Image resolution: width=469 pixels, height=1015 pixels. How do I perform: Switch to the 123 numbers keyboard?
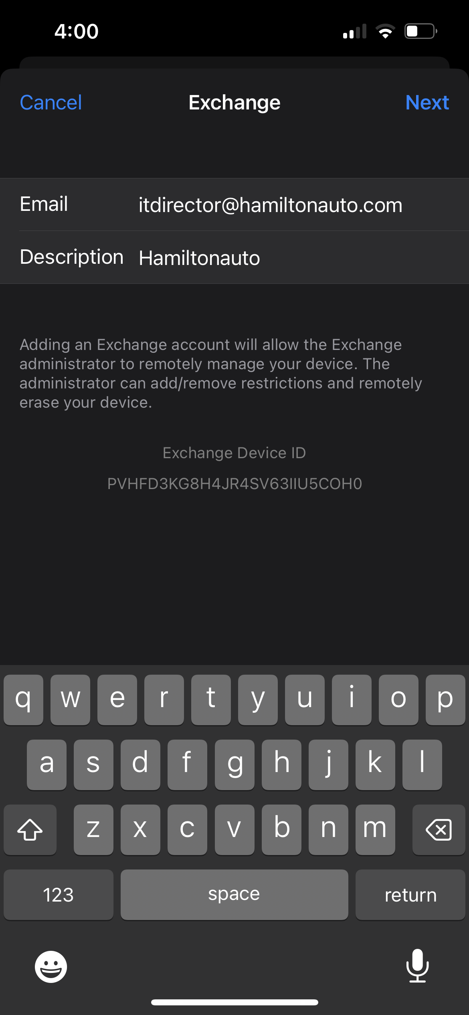point(59,895)
